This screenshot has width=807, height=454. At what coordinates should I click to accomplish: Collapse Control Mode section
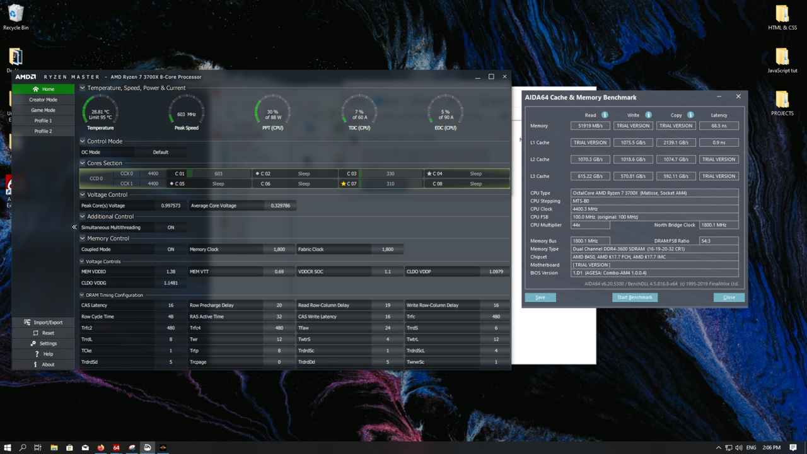pyautogui.click(x=83, y=141)
